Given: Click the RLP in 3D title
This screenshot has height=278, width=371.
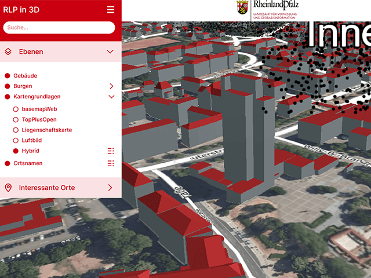Looking at the screenshot, I should 21,10.
